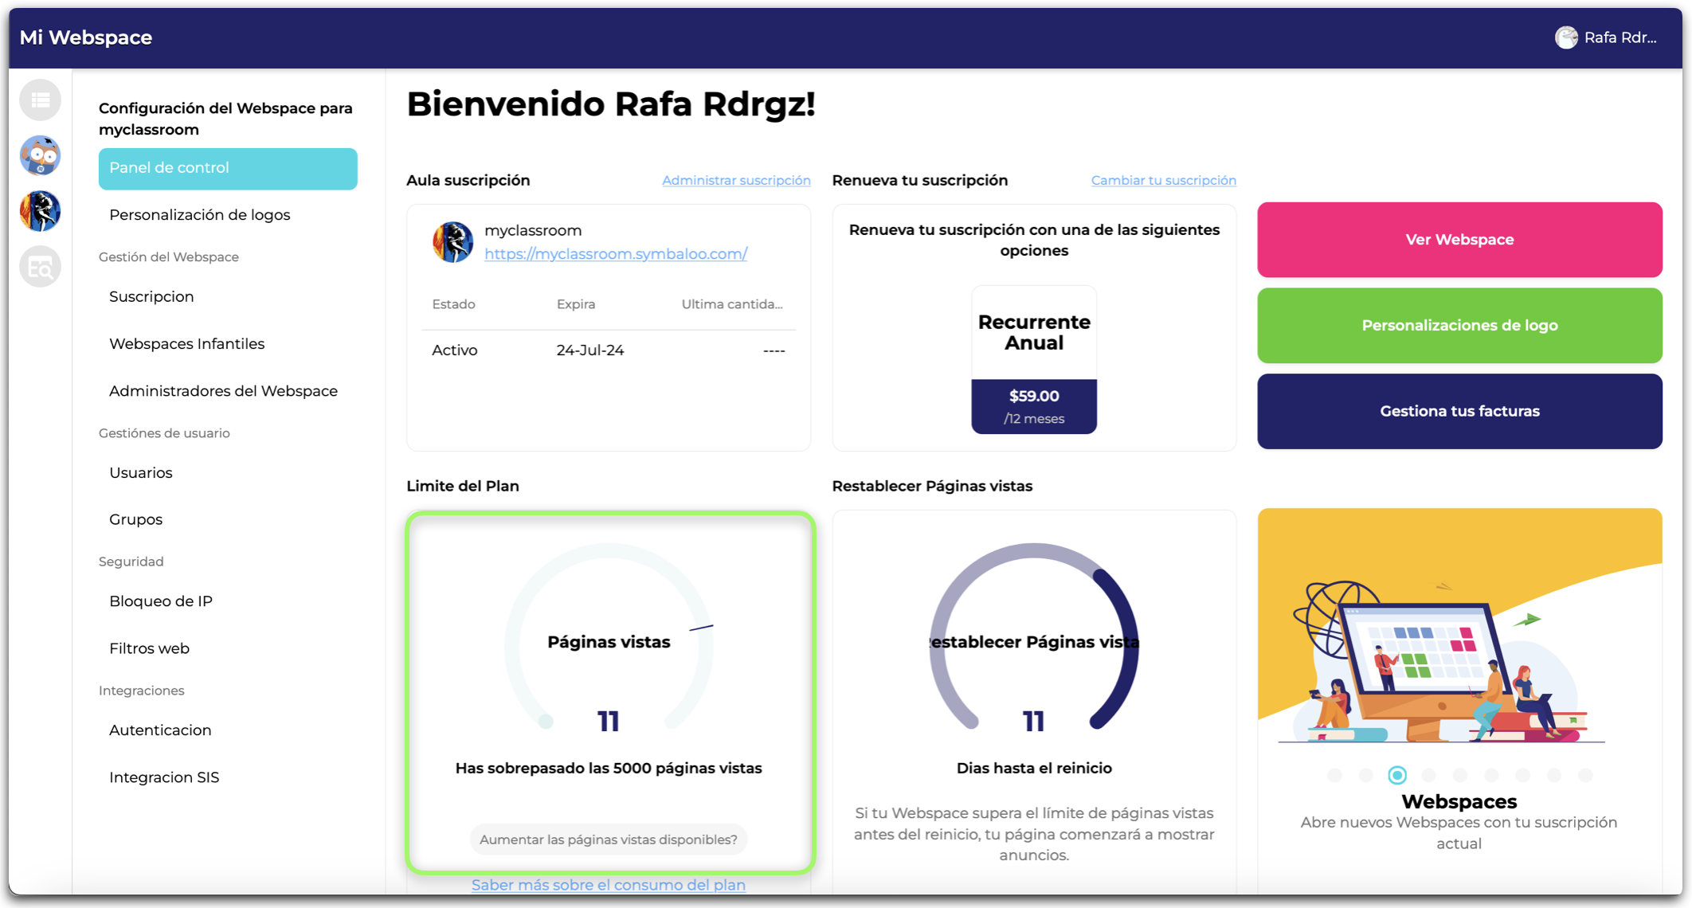The height and width of the screenshot is (908, 1692).
Task: Open the Rafa Rdr... account menu
Action: pyautogui.click(x=1607, y=37)
